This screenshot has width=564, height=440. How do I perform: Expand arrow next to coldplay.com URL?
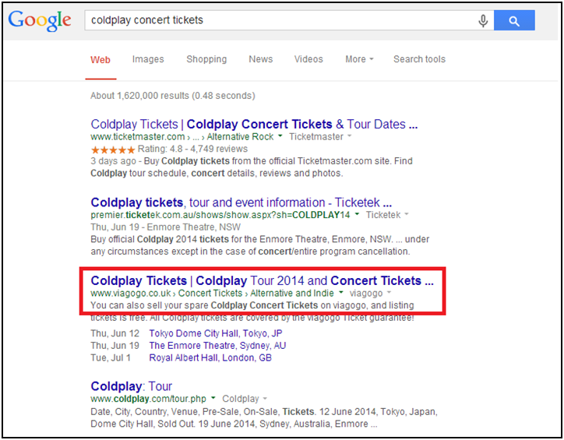214,399
